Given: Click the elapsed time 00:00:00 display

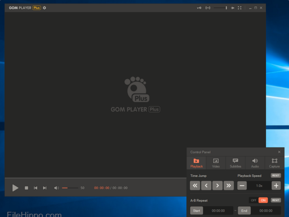Looking at the screenshot, I should pos(102,188).
